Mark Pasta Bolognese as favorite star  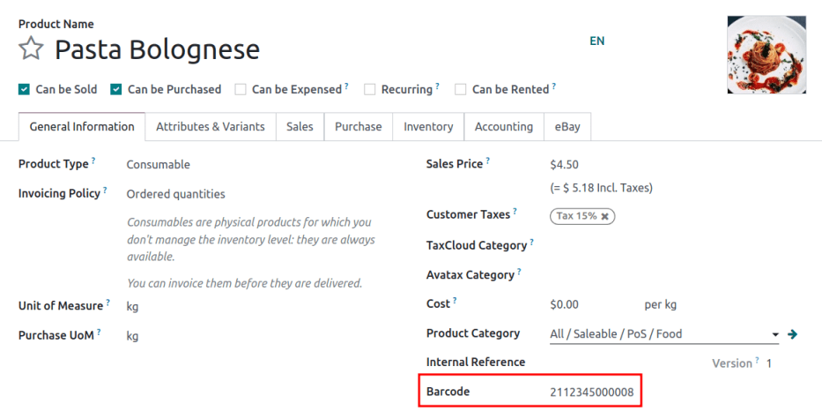coord(31,49)
